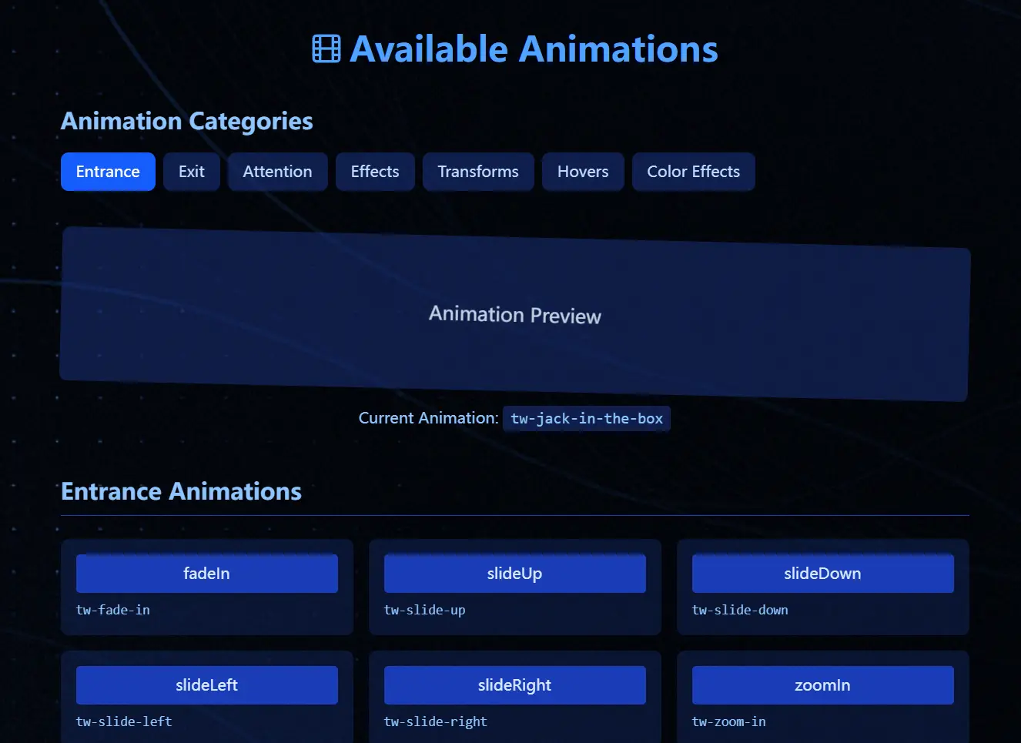Open the Transforms category tab
Image resolution: width=1021 pixels, height=743 pixels.
tap(478, 172)
